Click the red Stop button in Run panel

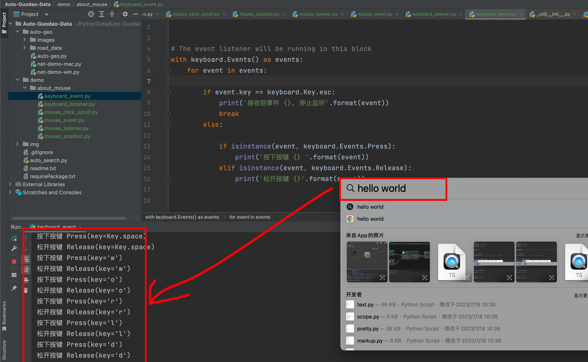click(14, 262)
